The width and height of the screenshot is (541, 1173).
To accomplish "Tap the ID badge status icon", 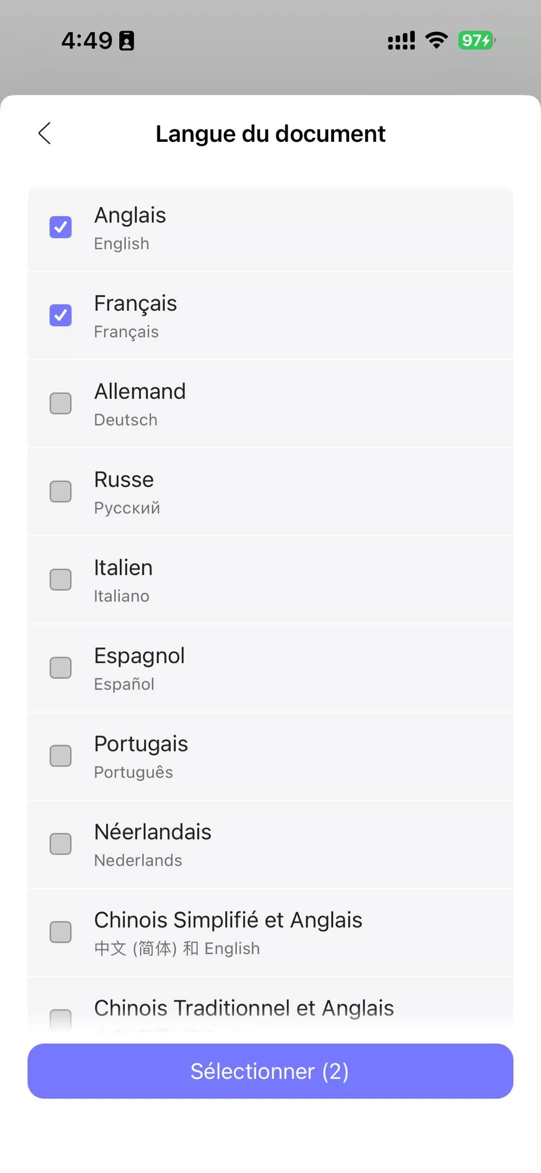I will (127, 41).
